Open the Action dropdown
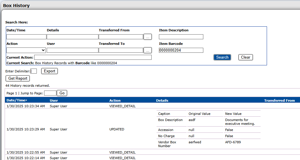Viewport: 300px width, 160px height. tap(26, 50)
